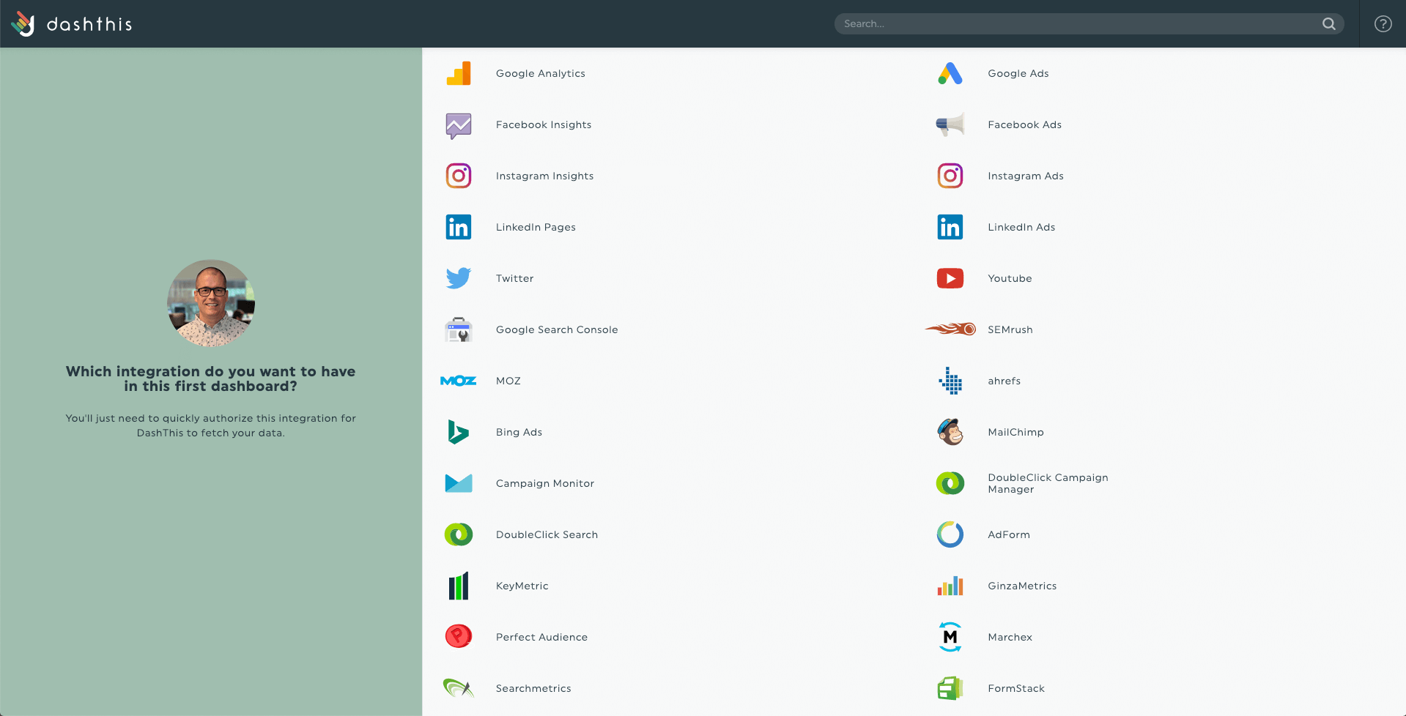Select the ahrefs label

click(x=1004, y=381)
